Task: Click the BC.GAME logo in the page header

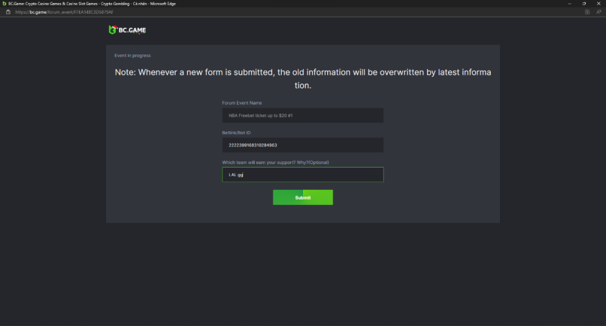Action: click(x=127, y=30)
